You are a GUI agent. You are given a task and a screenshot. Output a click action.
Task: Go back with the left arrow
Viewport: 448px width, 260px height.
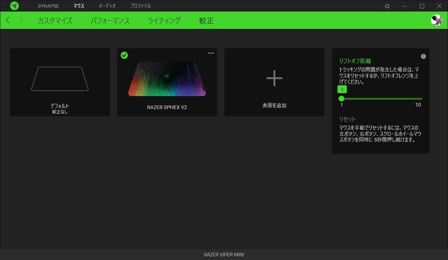coord(8,21)
